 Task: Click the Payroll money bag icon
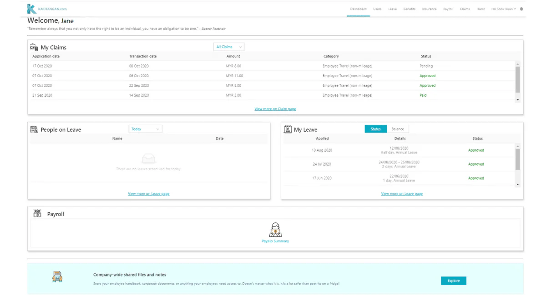pos(37,214)
